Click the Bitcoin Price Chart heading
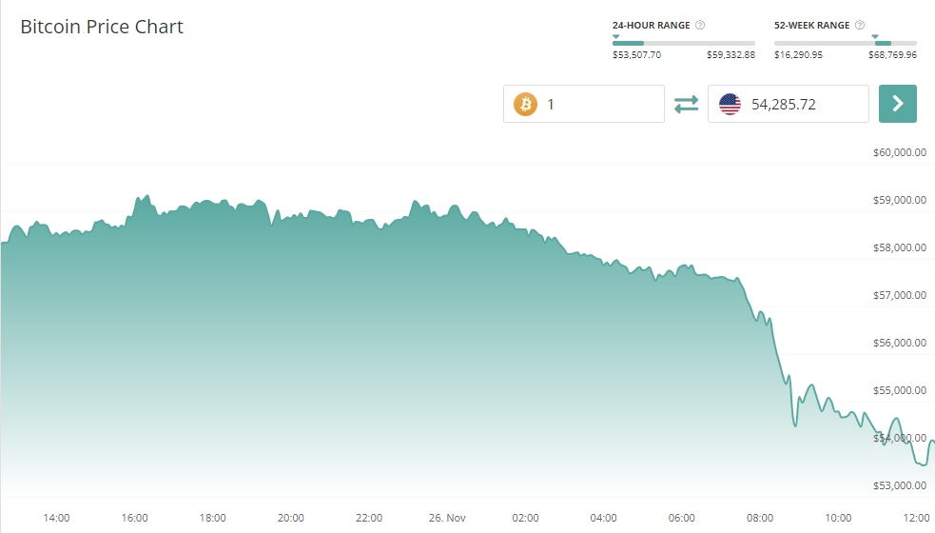 tap(102, 27)
